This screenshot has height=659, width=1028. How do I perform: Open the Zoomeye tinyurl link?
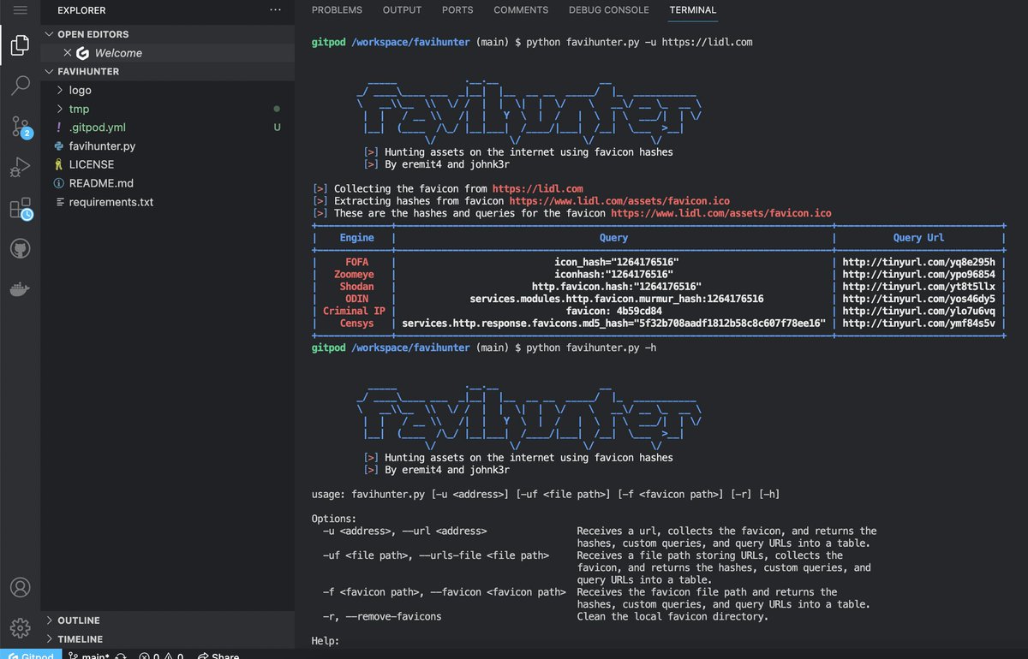coord(919,275)
